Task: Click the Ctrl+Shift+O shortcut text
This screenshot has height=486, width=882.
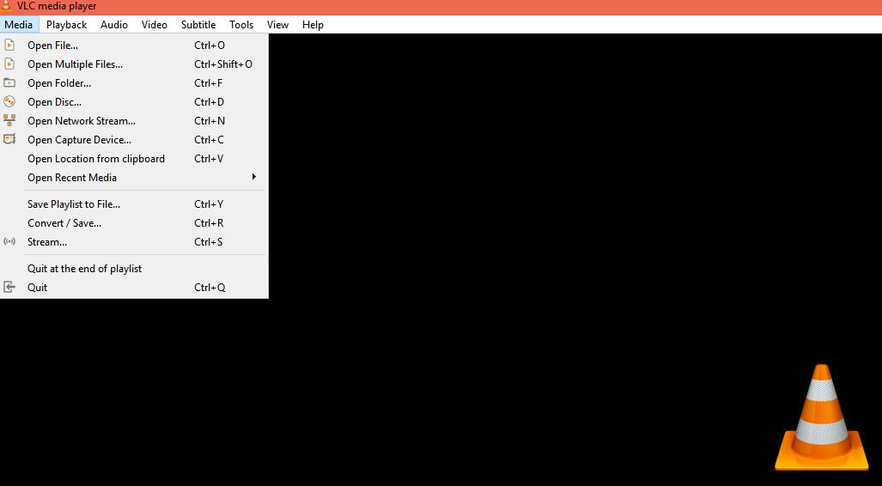Action: (223, 64)
